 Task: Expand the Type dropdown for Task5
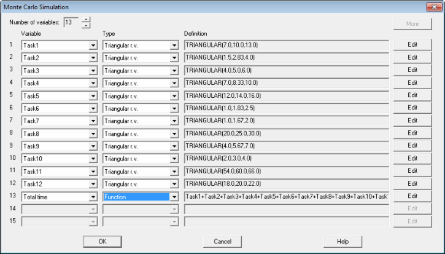pos(174,95)
